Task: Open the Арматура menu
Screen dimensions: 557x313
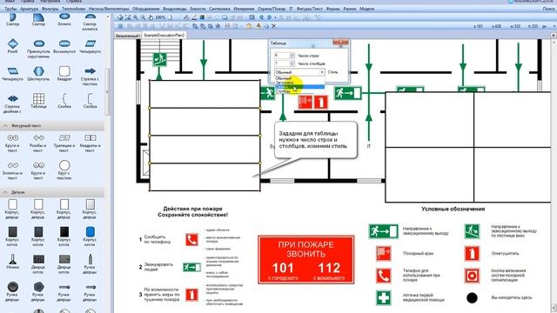Action: coord(29,9)
